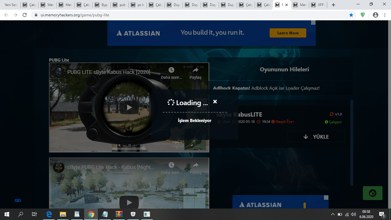
Task: Open a new tab with the plus button
Action: point(333,5)
